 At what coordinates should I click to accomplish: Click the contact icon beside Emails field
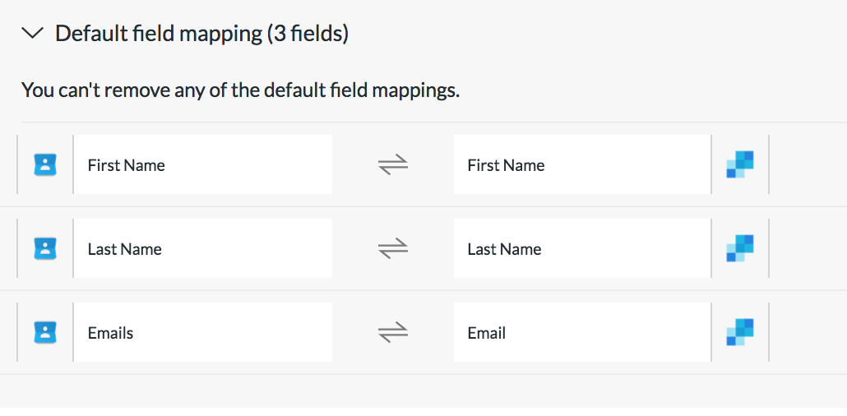[x=45, y=332]
